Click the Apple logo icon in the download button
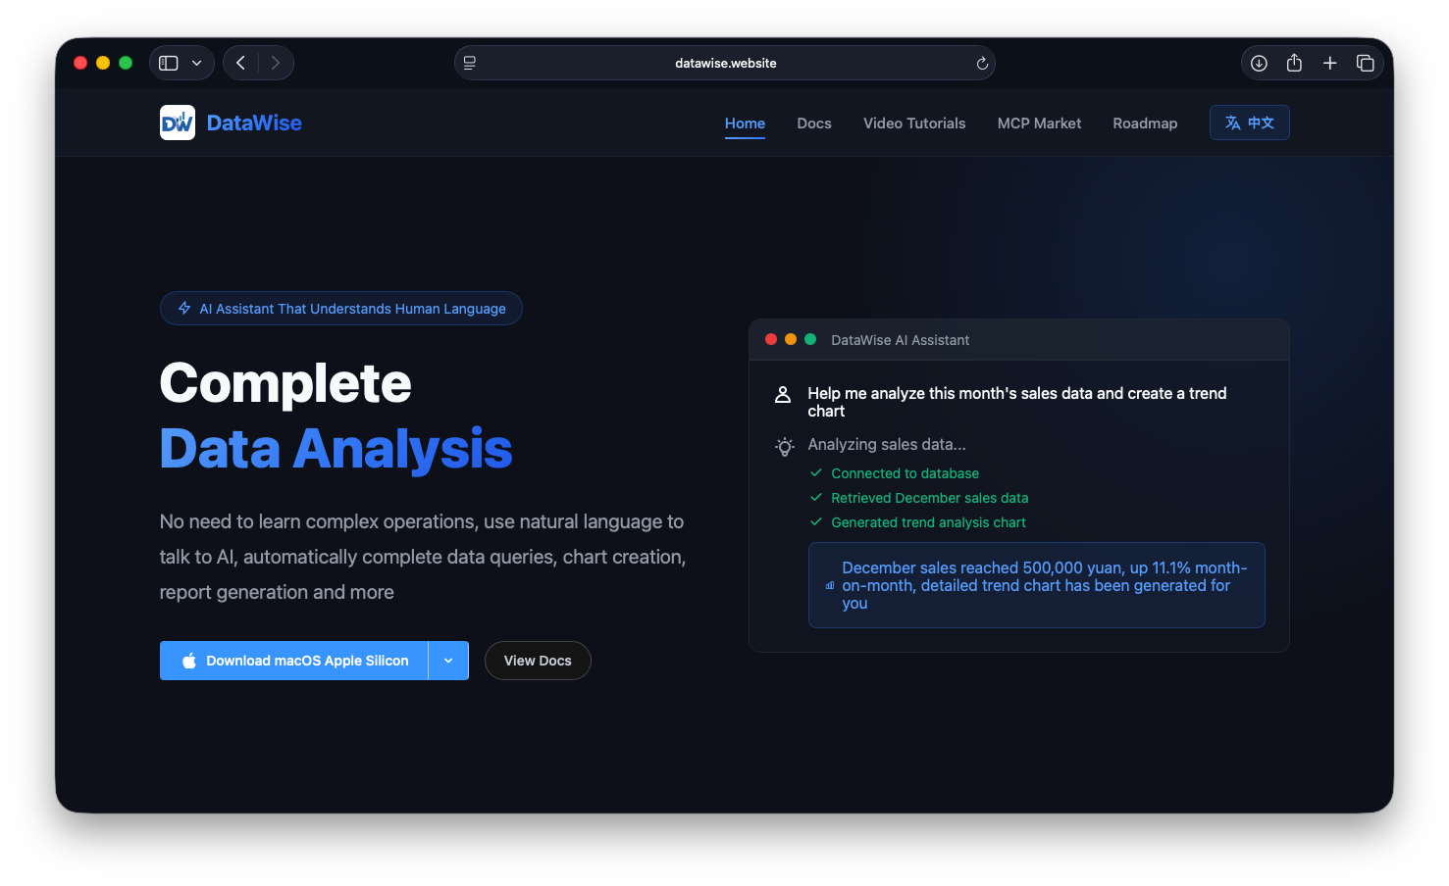The height and width of the screenshot is (886, 1449). coord(189,661)
